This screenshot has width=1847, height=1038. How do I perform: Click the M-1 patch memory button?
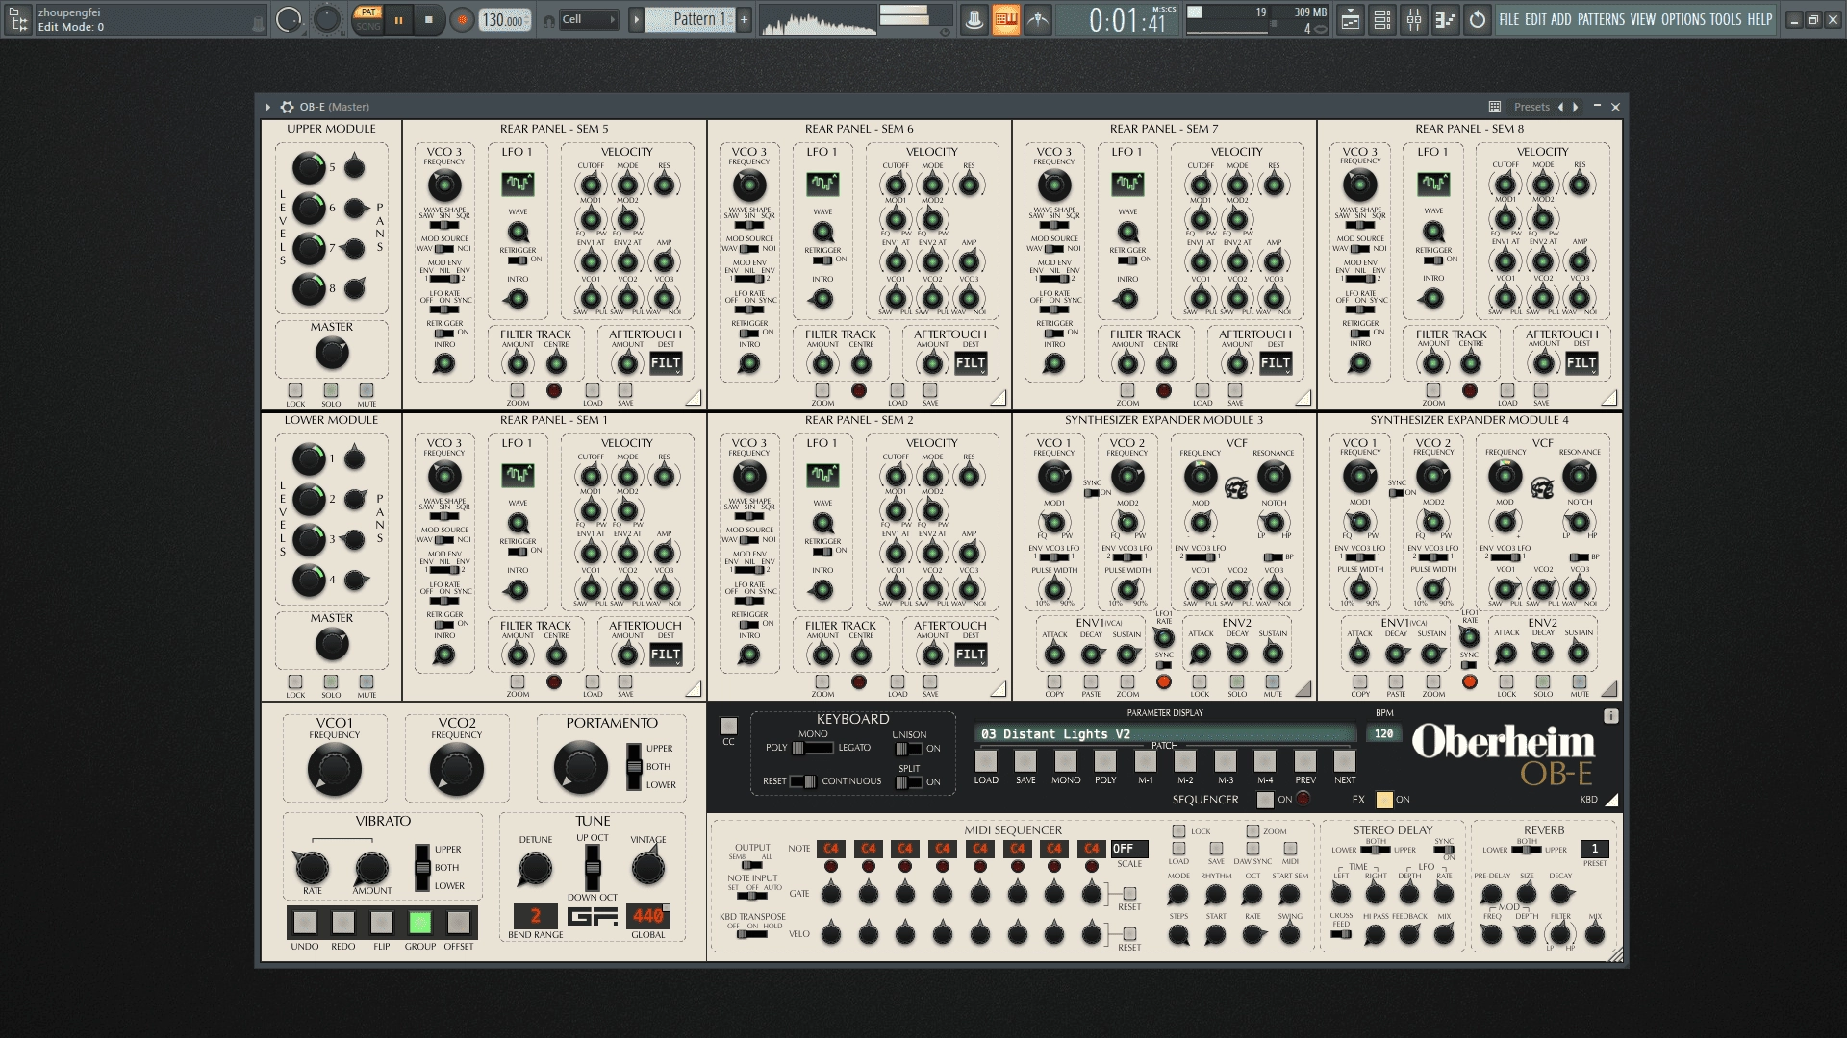click(1145, 761)
